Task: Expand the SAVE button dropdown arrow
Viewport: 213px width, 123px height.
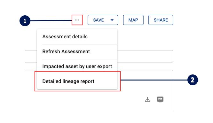Action: click(112, 20)
